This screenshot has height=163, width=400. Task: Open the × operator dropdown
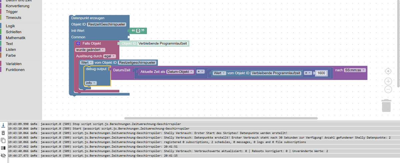click(308, 73)
